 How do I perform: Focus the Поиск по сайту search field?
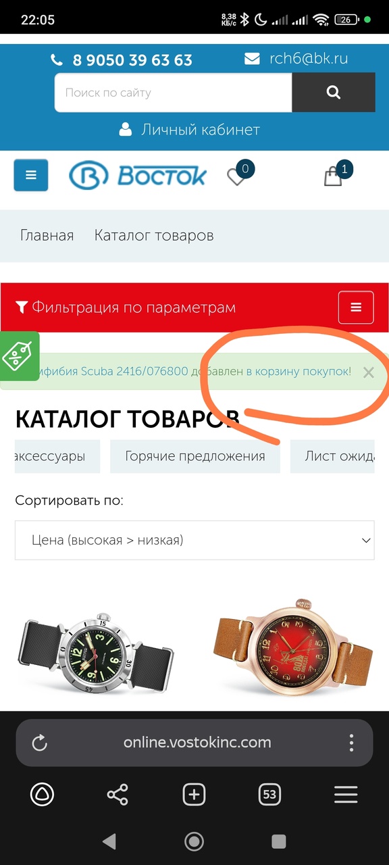click(173, 93)
